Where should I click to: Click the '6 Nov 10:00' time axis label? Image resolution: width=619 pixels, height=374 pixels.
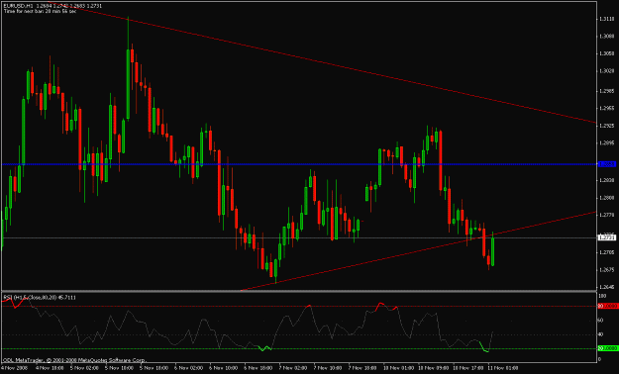coord(223,368)
